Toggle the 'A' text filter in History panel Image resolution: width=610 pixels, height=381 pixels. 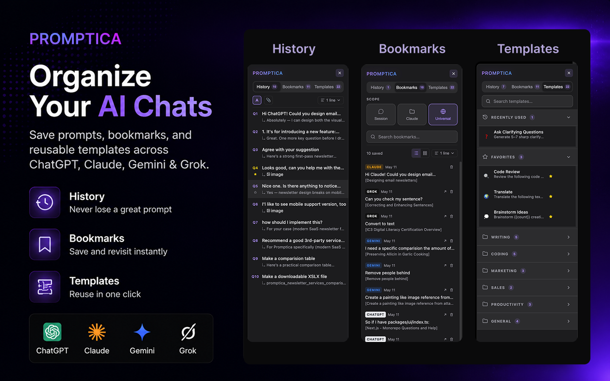(x=257, y=100)
